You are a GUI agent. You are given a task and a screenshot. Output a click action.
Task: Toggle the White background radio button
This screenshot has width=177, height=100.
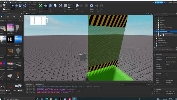click(6, 91)
